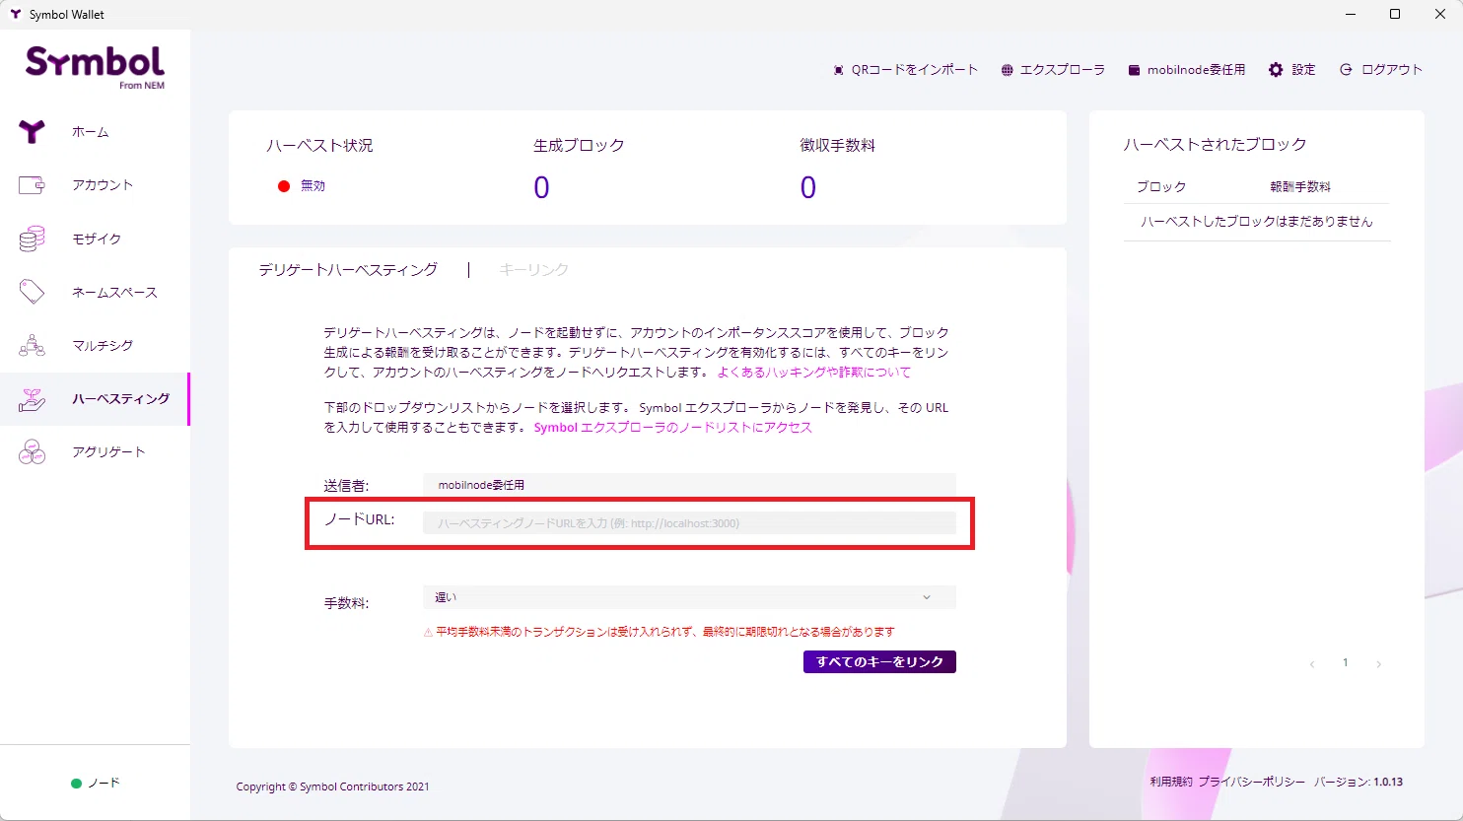1463x821 pixels.
Task: Open エクスプローラ link in header
Action: pos(1053,70)
